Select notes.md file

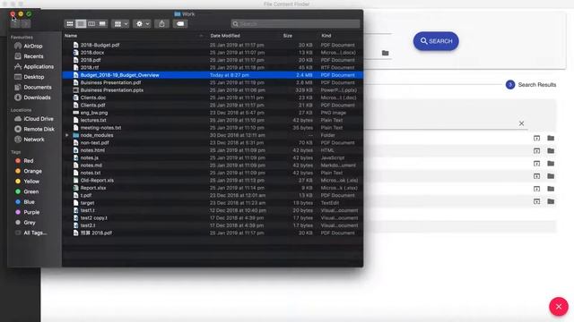pos(213,165)
